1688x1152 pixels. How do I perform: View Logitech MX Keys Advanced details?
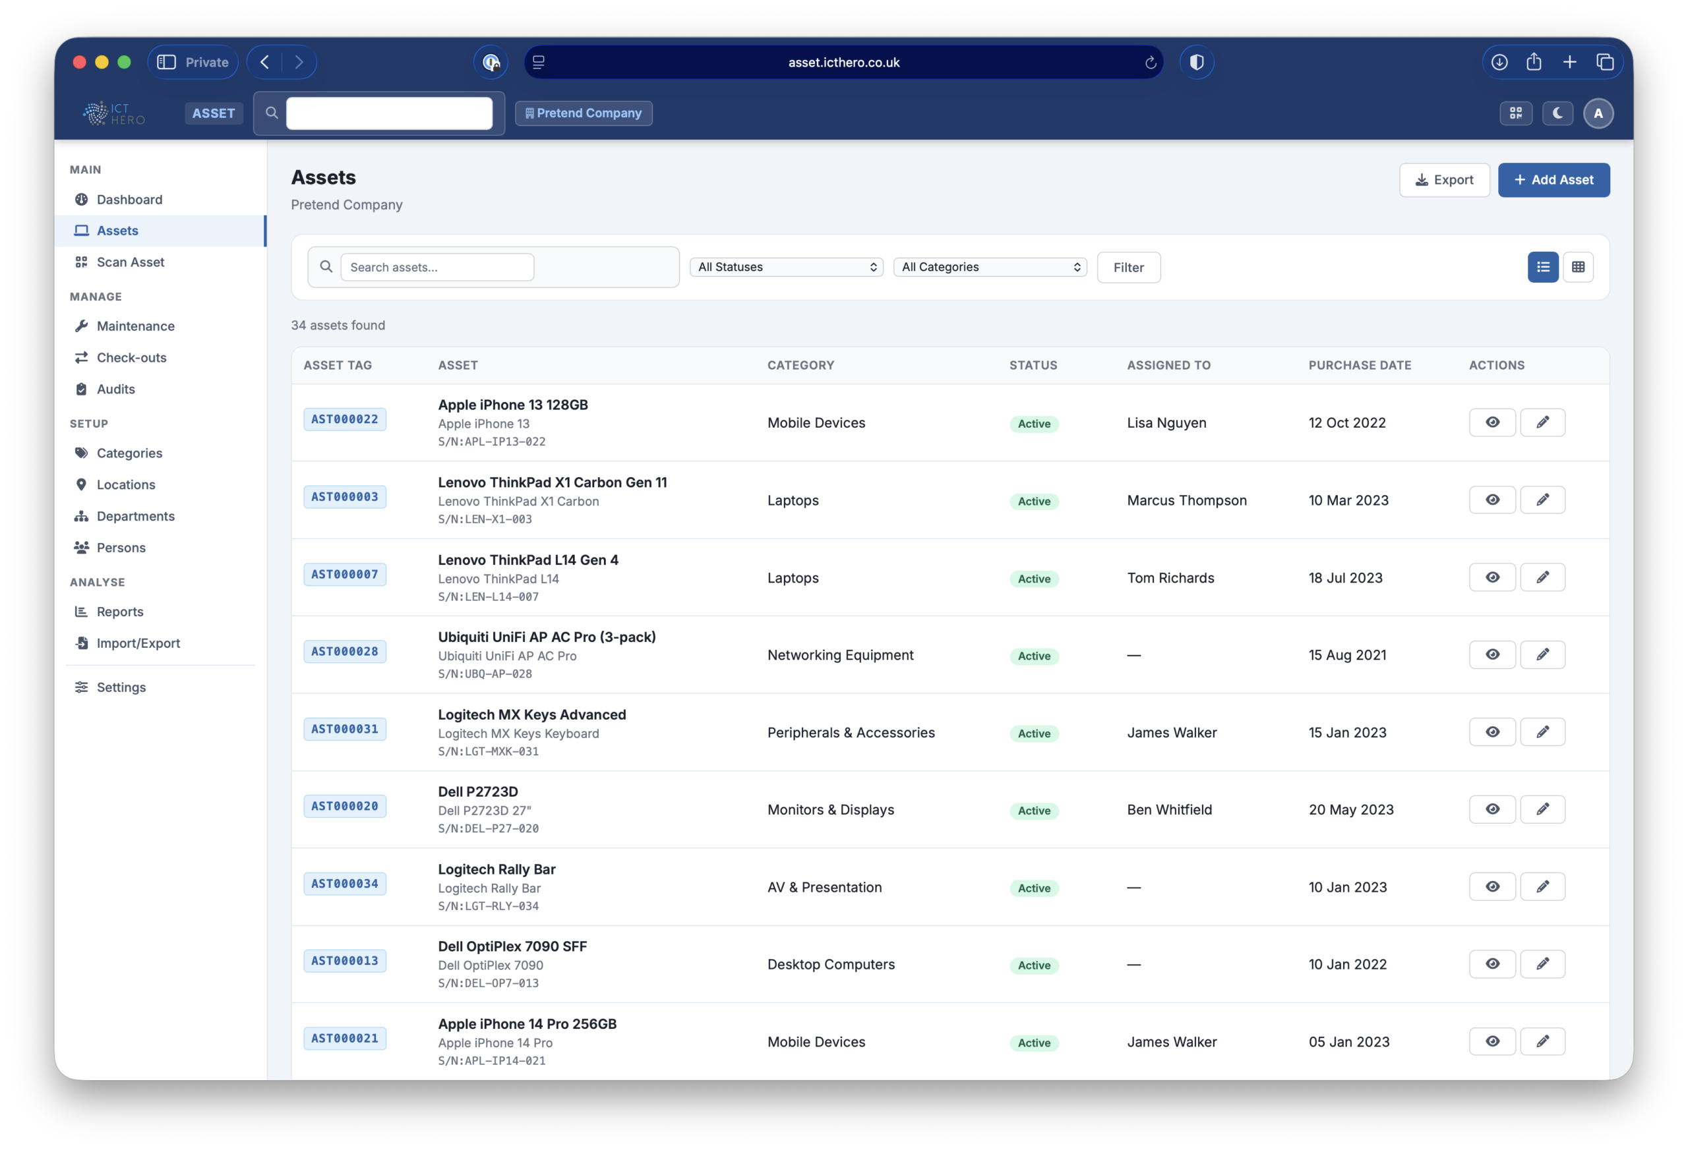point(1492,732)
